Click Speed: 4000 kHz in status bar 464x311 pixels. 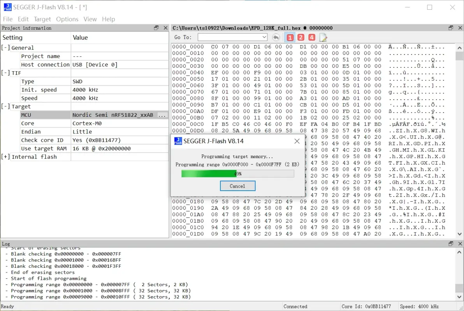(x=419, y=307)
